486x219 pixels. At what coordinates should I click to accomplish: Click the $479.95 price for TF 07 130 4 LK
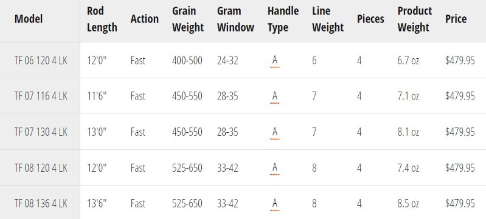tap(460, 132)
